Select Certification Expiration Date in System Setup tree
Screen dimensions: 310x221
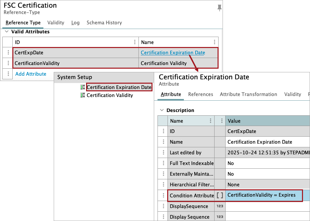[119, 87]
